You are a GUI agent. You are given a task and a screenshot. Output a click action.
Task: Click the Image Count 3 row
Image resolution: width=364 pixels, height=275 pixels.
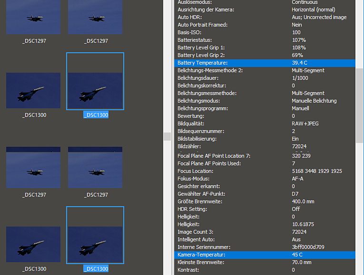click(265, 232)
